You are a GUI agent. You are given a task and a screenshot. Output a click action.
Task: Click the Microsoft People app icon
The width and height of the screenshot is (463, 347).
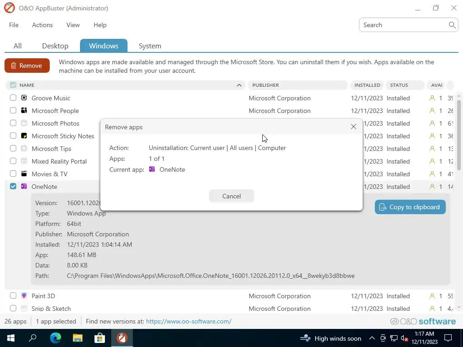(x=24, y=110)
